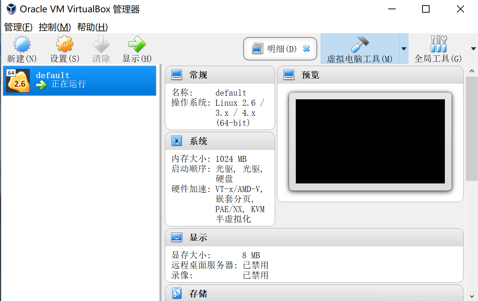Open the 管理(F) menu

[x=18, y=27]
